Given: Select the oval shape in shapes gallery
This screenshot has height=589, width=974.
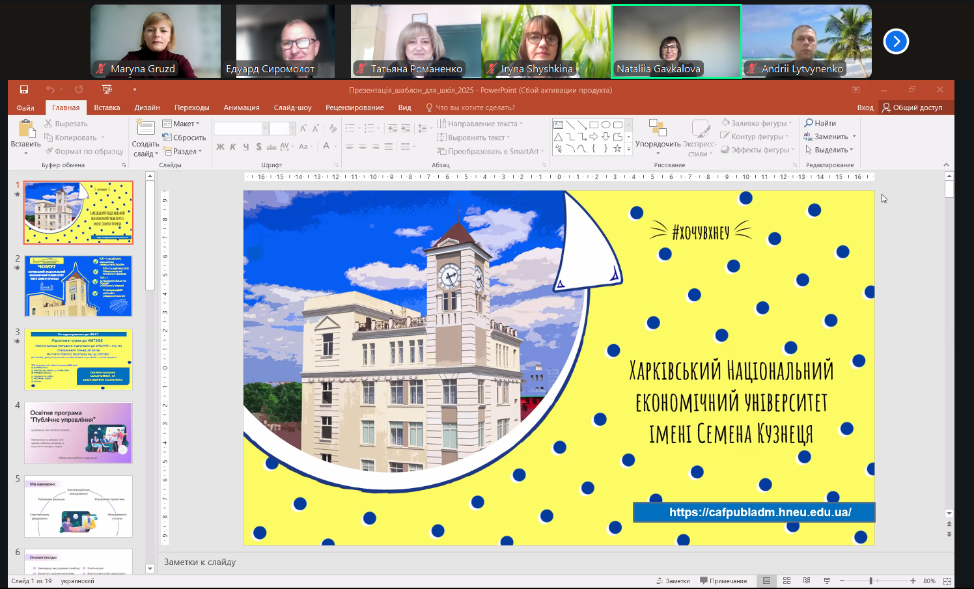Looking at the screenshot, I should coord(605,124).
